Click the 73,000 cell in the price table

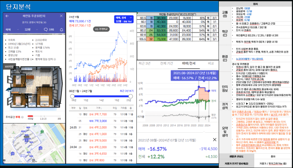pyautogui.click(x=160, y=39)
